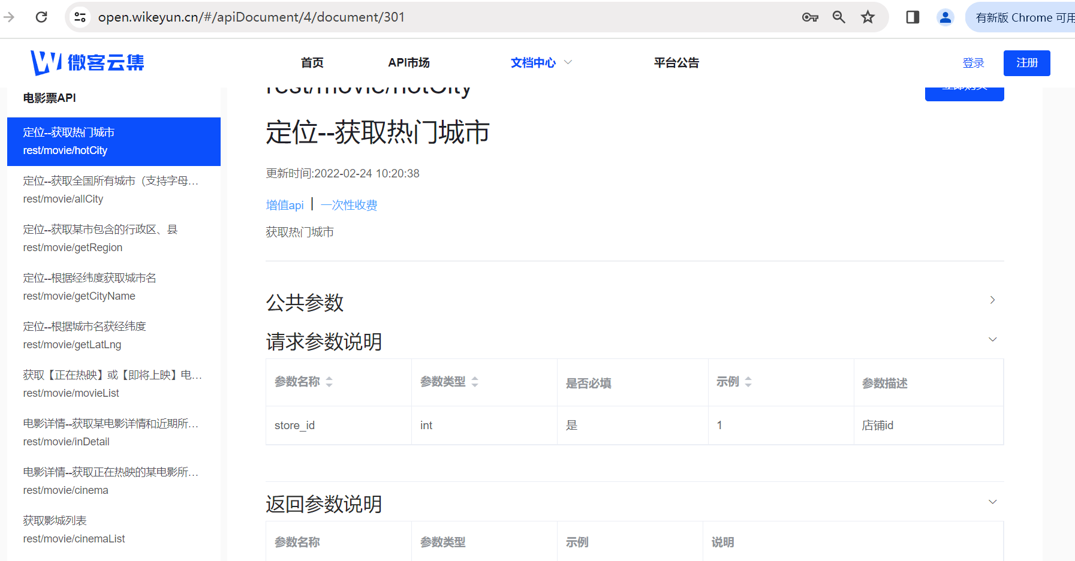This screenshot has height=561, width=1075.
Task: Sort the table by 示例 column
Action: pos(748,382)
